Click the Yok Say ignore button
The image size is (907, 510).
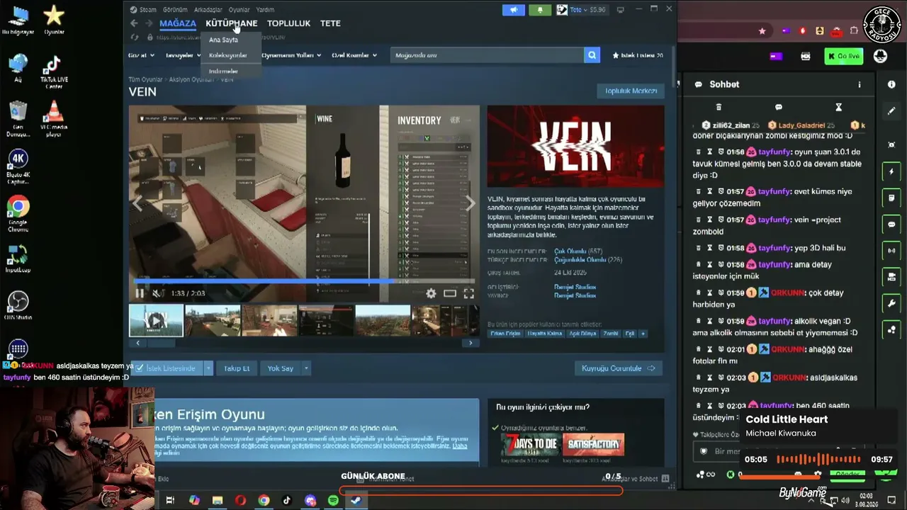(281, 368)
